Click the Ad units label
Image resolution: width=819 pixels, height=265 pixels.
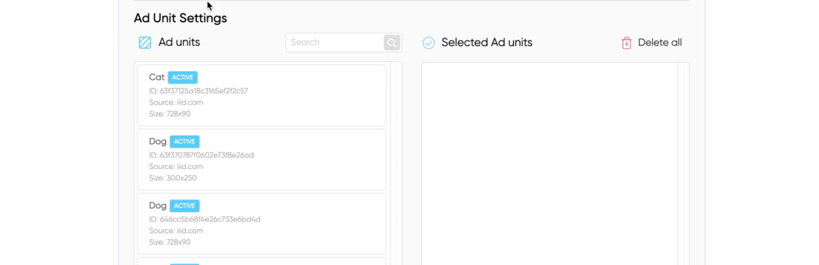click(178, 42)
